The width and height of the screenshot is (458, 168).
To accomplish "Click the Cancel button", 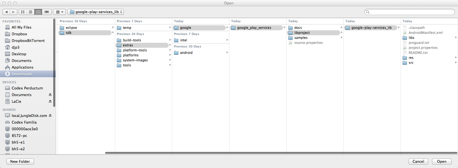I will (x=418, y=161).
